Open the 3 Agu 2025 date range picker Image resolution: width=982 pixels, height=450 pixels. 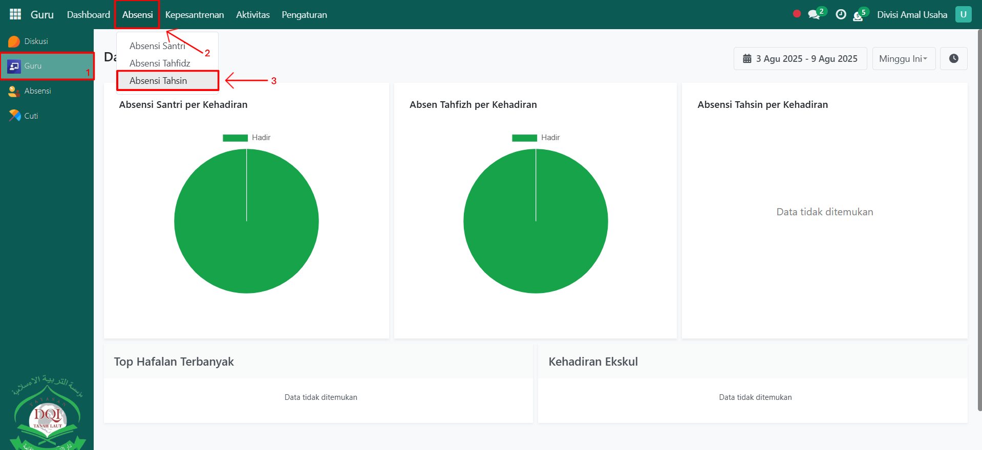800,58
